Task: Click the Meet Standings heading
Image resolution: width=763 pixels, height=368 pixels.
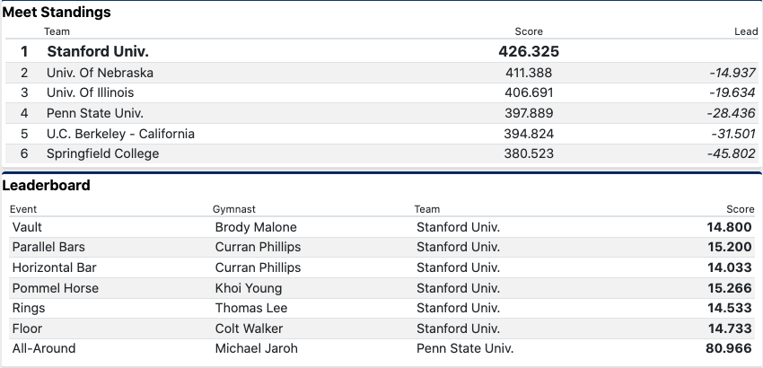Action: (57, 13)
